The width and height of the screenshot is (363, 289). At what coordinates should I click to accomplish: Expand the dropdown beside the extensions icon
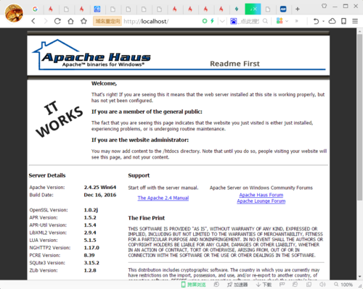[287, 21]
